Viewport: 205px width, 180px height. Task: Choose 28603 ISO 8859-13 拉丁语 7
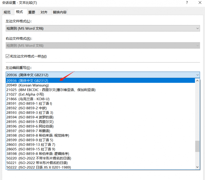click(x=100, y=144)
